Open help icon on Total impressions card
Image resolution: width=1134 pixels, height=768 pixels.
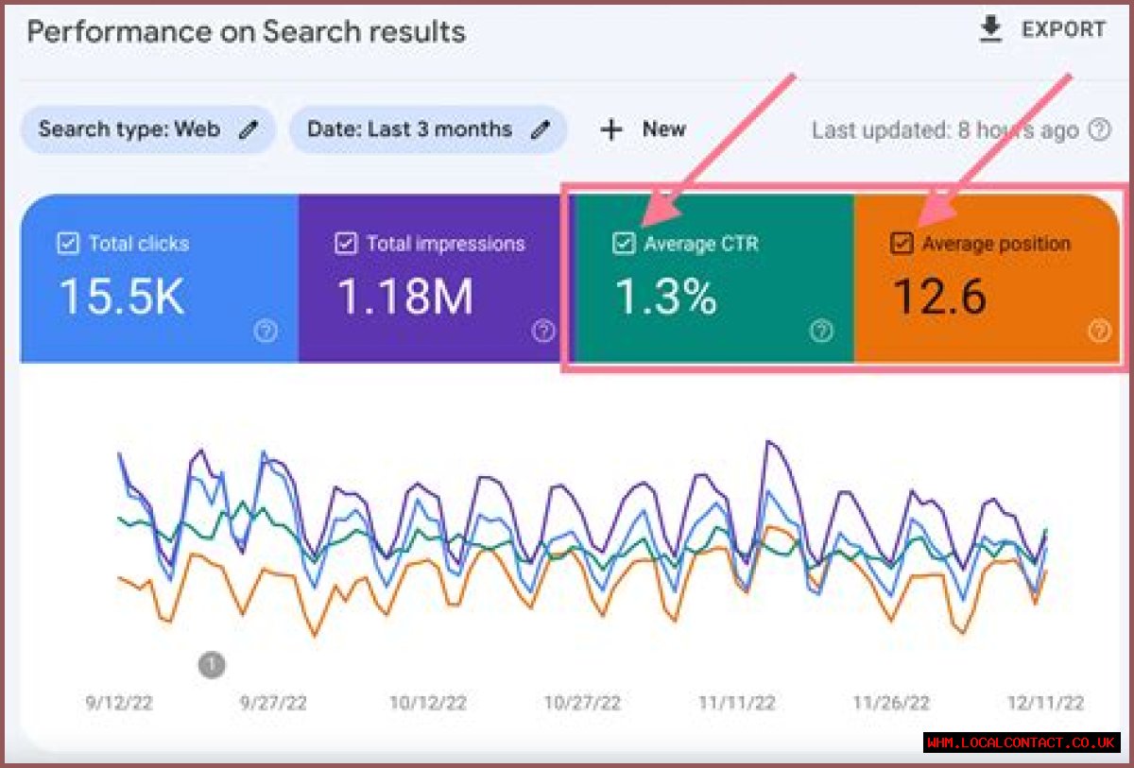click(x=543, y=331)
